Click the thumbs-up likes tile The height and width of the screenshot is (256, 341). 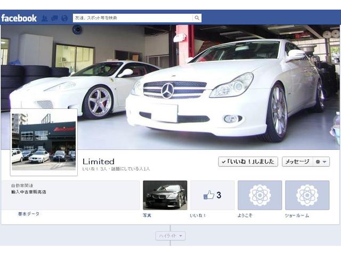coord(212,195)
